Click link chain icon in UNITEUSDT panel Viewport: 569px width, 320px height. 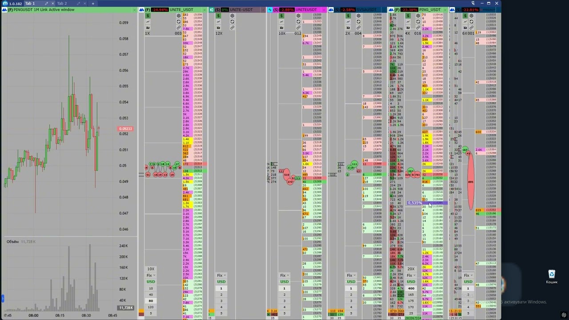[x=298, y=28]
